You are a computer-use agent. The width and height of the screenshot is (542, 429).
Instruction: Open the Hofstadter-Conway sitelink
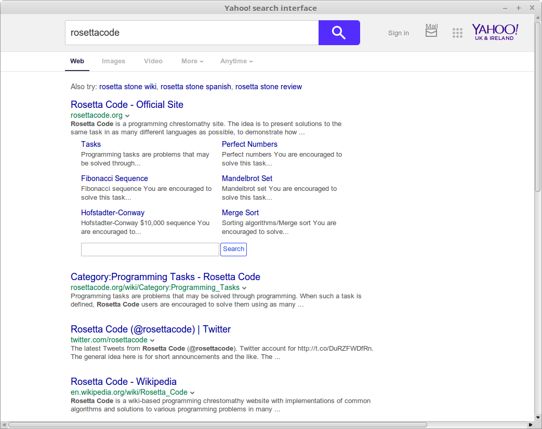[x=113, y=213]
